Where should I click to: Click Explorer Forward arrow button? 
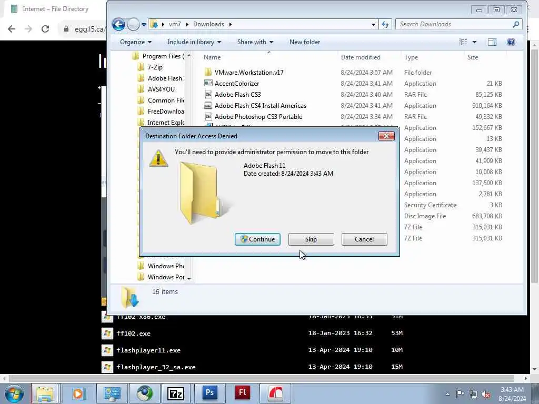pyautogui.click(x=133, y=24)
